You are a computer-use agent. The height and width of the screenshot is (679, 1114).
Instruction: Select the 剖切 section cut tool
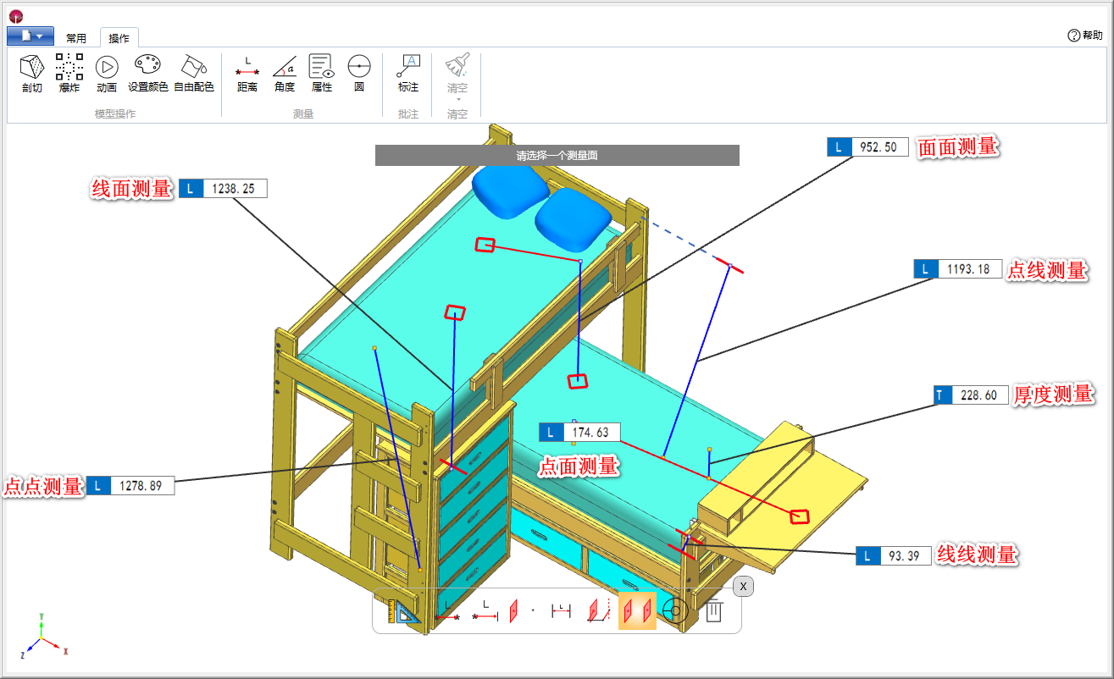click(x=31, y=74)
